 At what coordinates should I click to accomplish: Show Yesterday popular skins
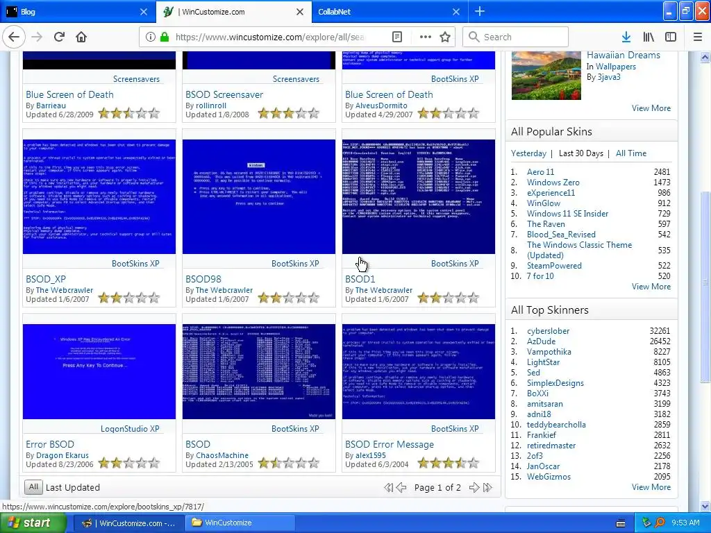528,153
